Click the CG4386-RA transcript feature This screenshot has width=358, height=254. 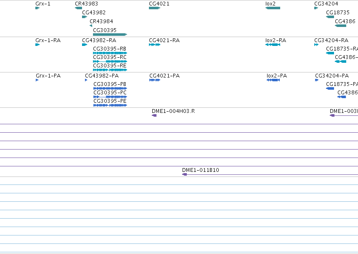tap(340, 61)
